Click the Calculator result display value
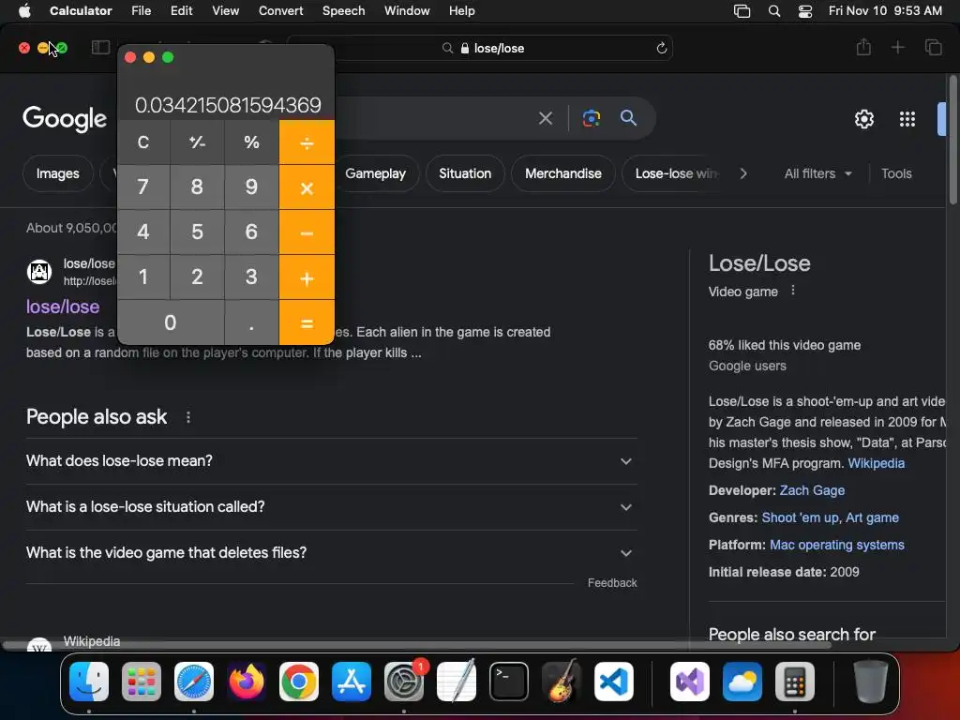This screenshot has height=720, width=960. coord(228,105)
